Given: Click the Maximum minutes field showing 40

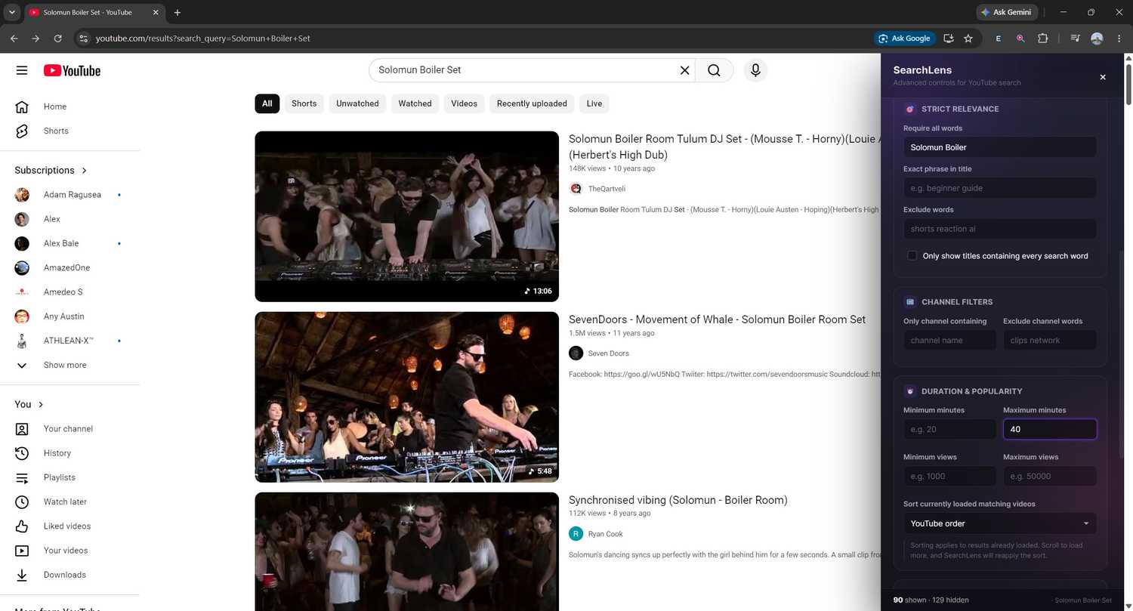Looking at the screenshot, I should click(1050, 429).
